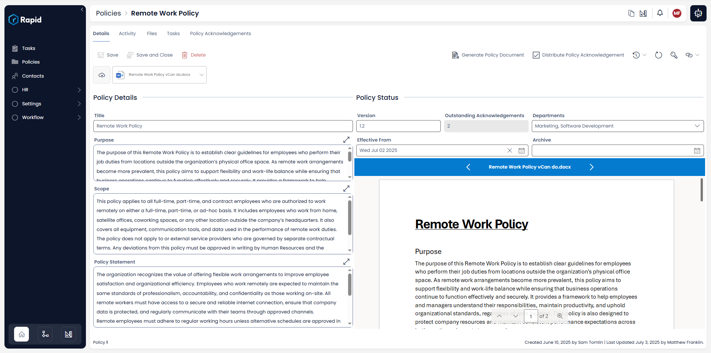Open the history dropdown arrow
Viewport: 711px width, 353px height.
tap(645, 55)
